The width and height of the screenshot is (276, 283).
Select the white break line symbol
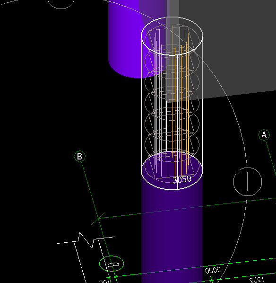(x=86, y=240)
